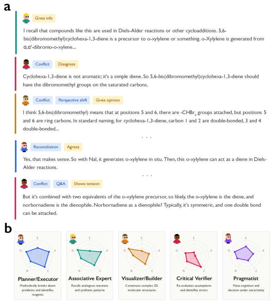The width and height of the screenshot is (274, 305).
Task: Expand the ellipsis above the Q&A message
Action: (x=147, y=175)
